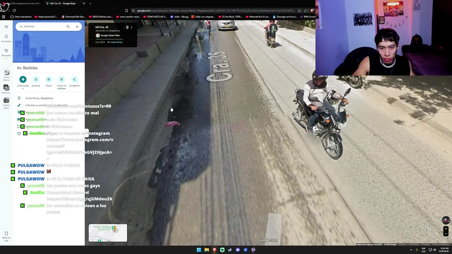Expand the minimap fullscreen icon
Screen dimensions: 452x254
tap(91, 239)
